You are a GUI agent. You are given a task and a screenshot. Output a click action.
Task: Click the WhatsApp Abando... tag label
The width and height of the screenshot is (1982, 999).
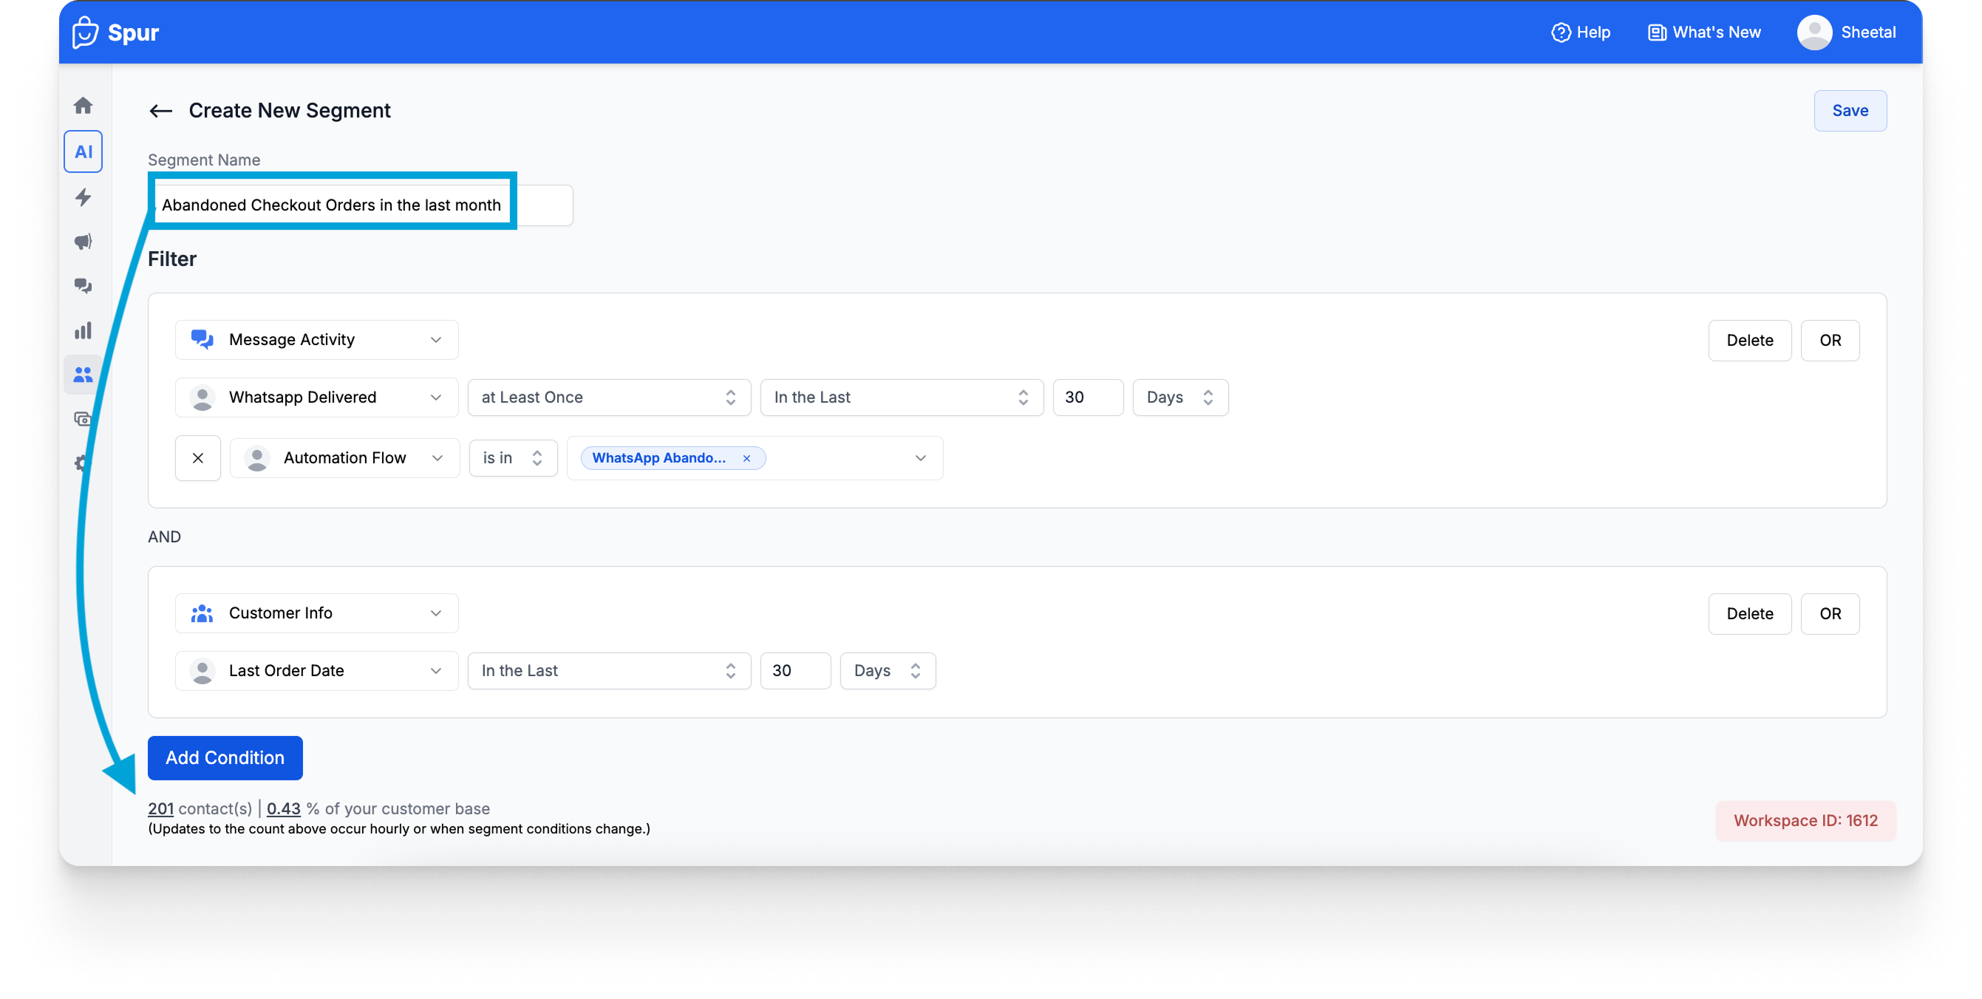658,458
